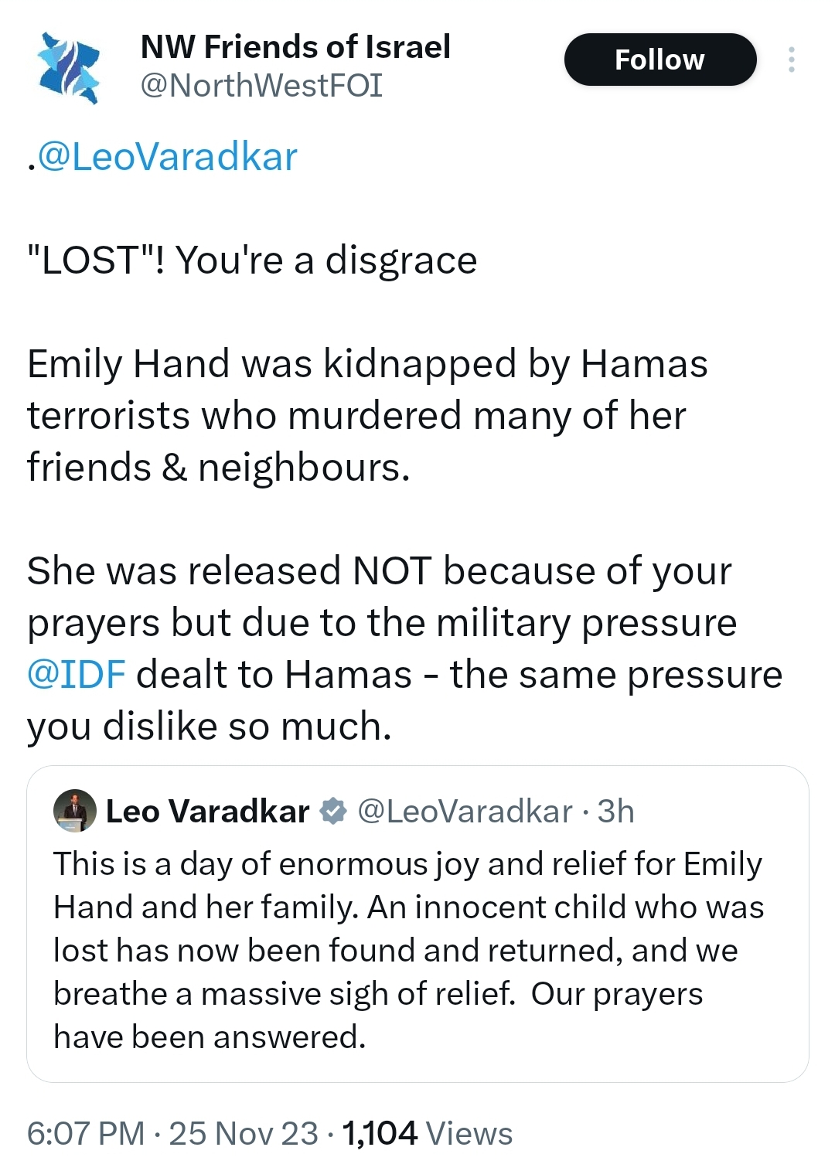Click the 6:07 PM post time
The height and width of the screenshot is (1171, 835).
(86, 1134)
